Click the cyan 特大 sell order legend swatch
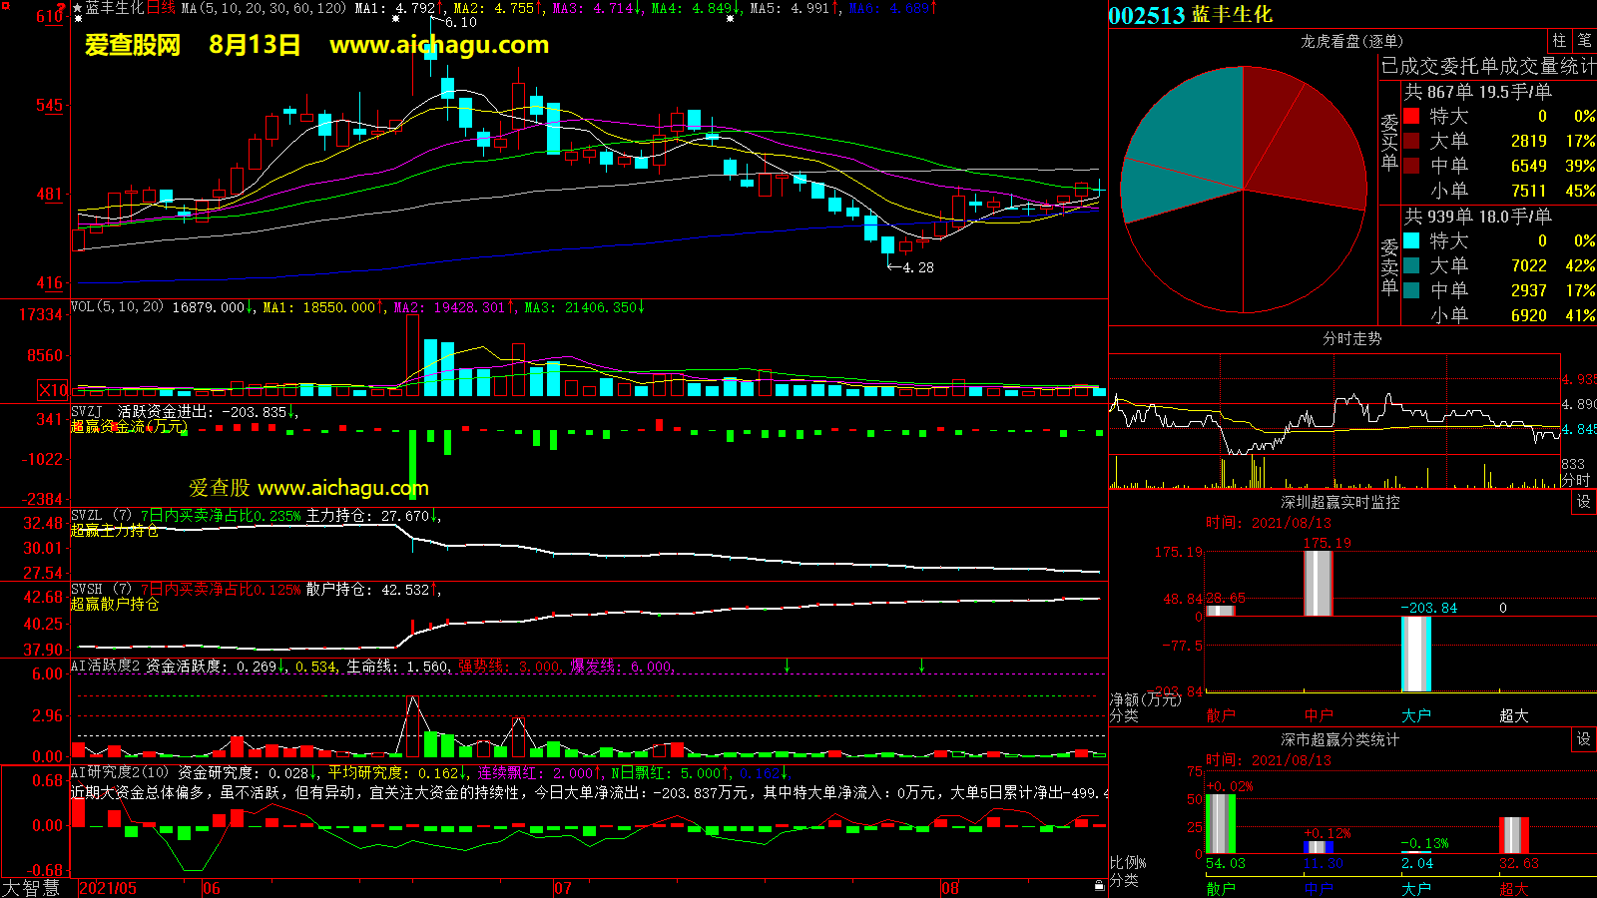Screen dimensions: 1597x898 point(1411,240)
